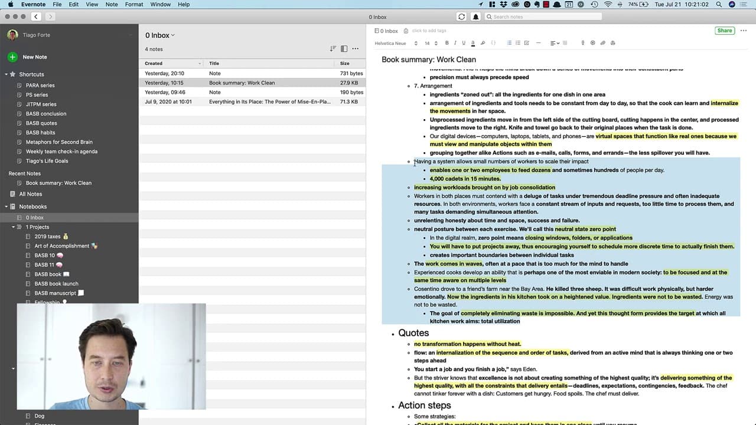
Task: Insert a horizontal divider line
Action: pos(538,43)
